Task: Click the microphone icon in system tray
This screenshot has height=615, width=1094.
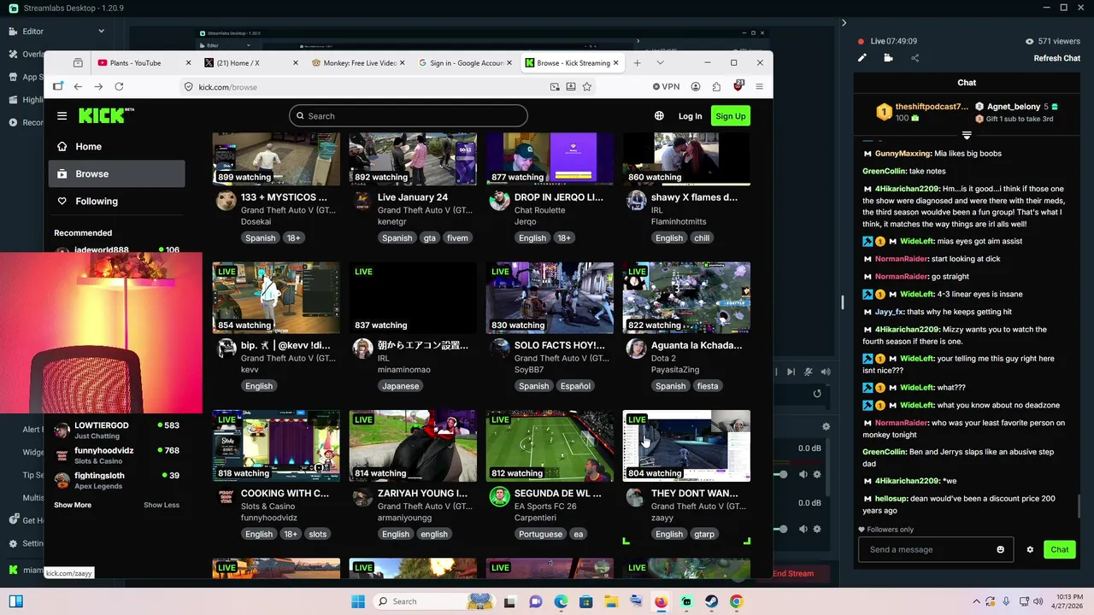Action: tap(1006, 601)
